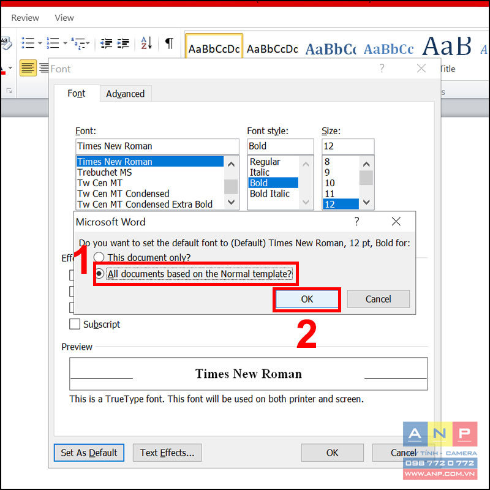The width and height of the screenshot is (490, 490).
Task: Close the Font dialog with X
Action: [x=421, y=68]
